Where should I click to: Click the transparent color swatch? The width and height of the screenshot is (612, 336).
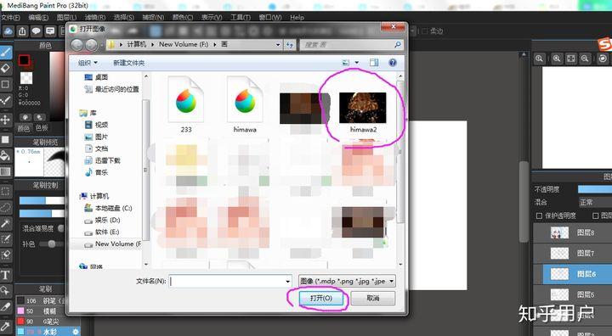pyautogui.click(x=26, y=78)
